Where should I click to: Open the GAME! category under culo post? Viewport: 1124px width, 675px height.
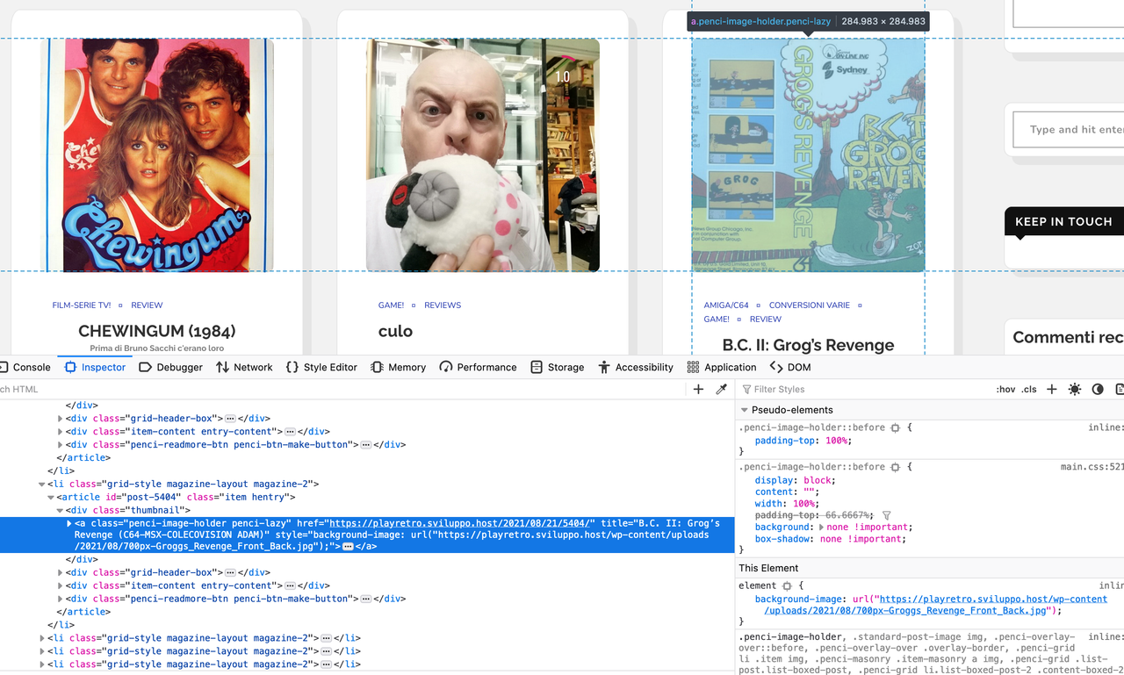391,305
